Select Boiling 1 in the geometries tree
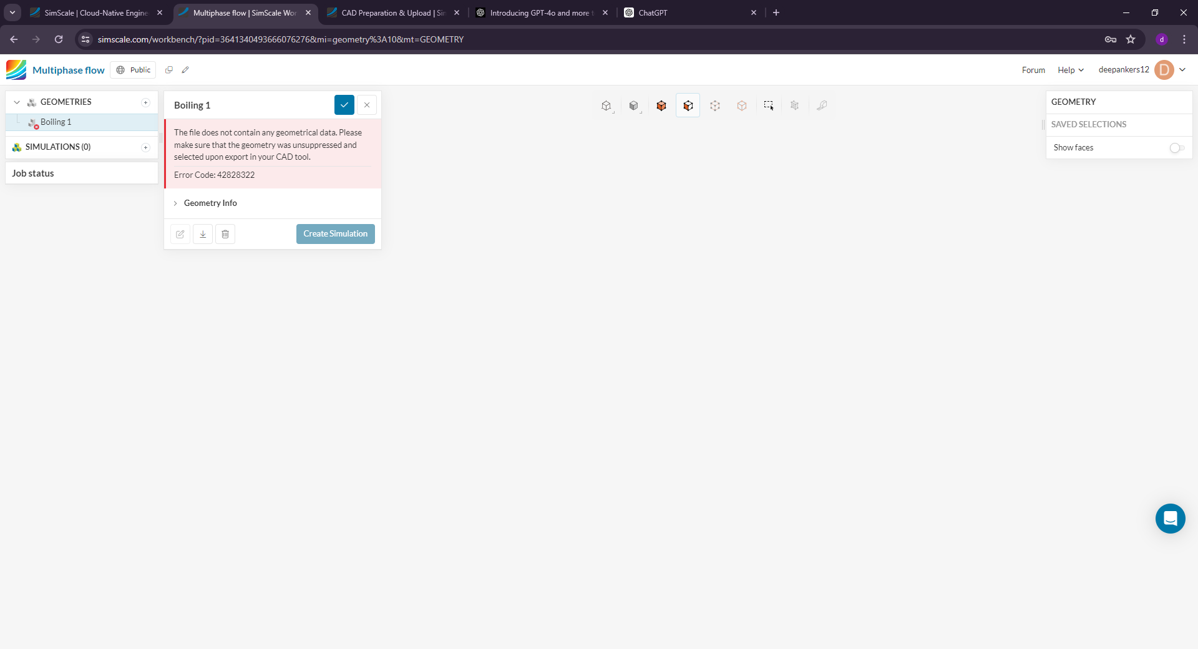 pos(82,122)
